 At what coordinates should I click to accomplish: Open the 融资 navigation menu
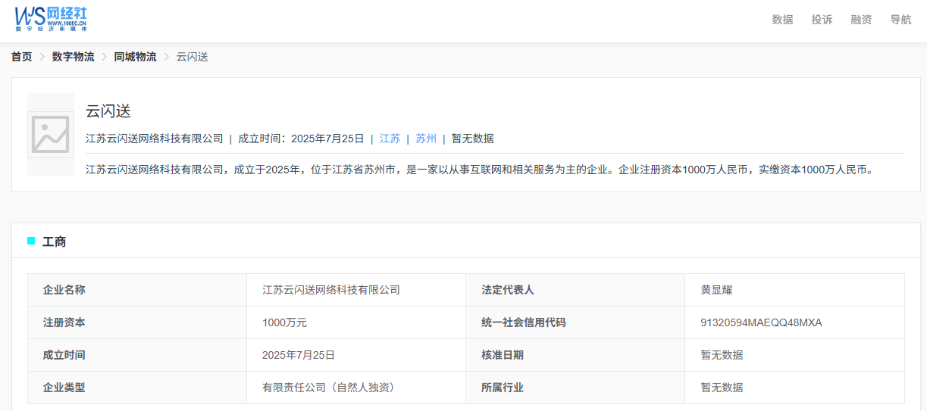coord(861,20)
